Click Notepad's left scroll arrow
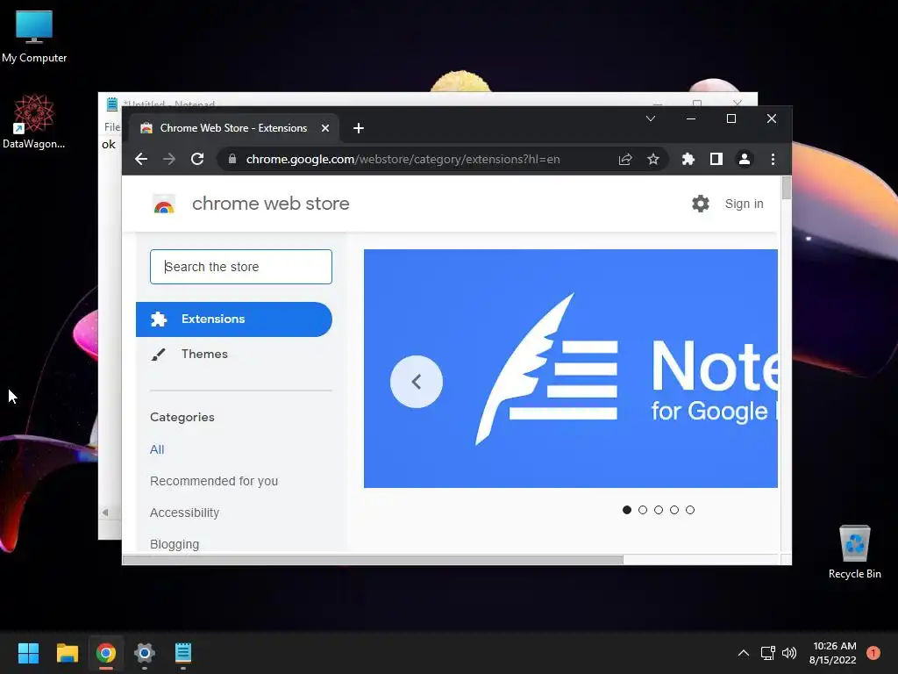Screen dimensions: 898x674 [x=105, y=513]
